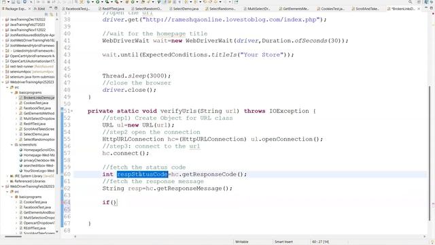Click the Run green play toolbar icon

coord(98,2)
